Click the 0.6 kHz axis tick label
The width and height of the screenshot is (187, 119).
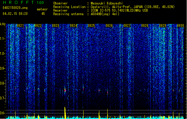(3, 113)
